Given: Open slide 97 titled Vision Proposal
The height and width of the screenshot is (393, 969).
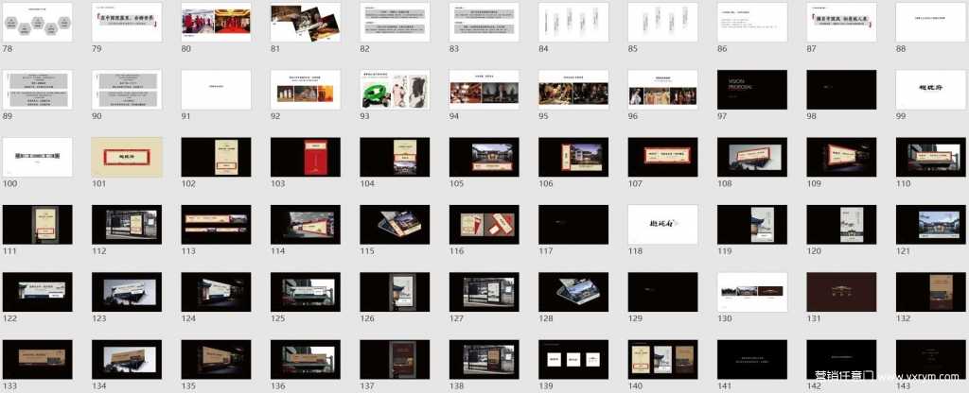Looking at the screenshot, I should click(x=752, y=89).
